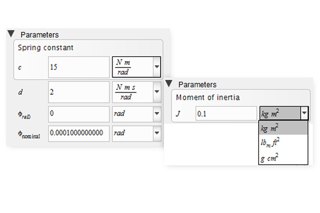Click the selected kg m² unit combo box
The image size is (320, 213).
coord(279,114)
